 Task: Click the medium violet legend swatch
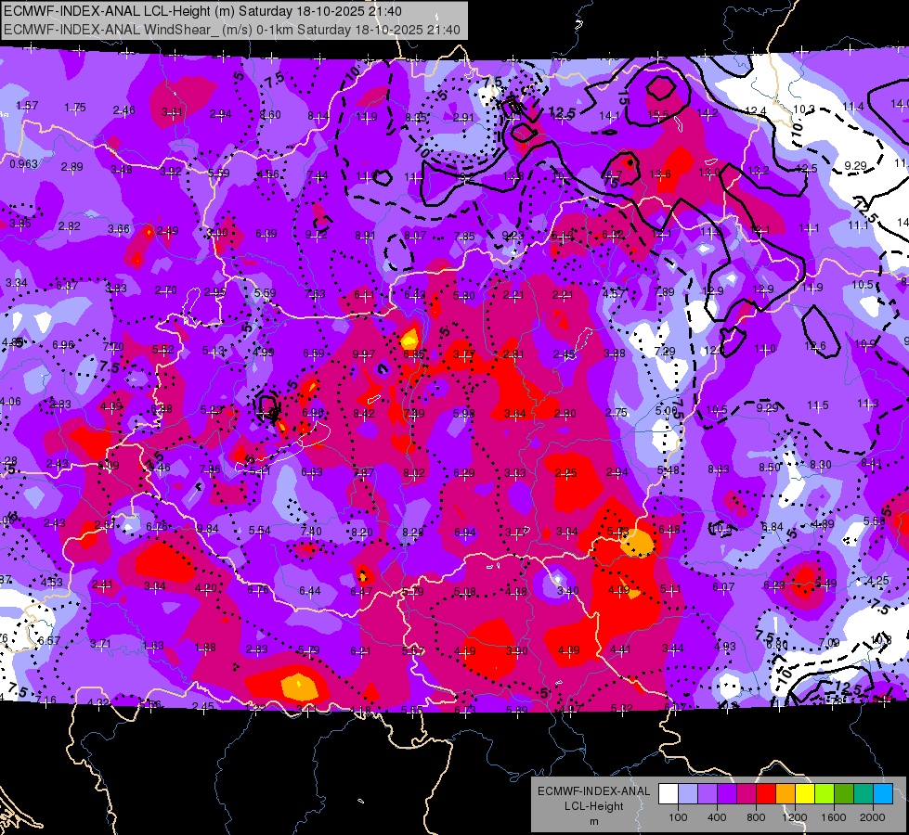708,794
